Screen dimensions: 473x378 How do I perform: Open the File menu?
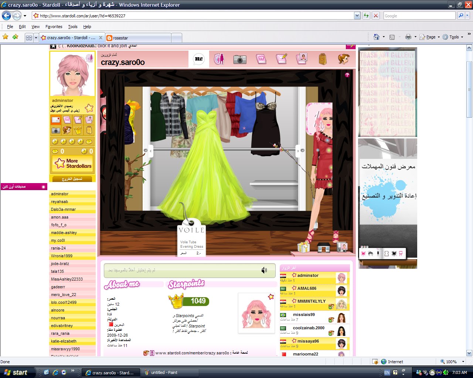[x=10, y=27]
